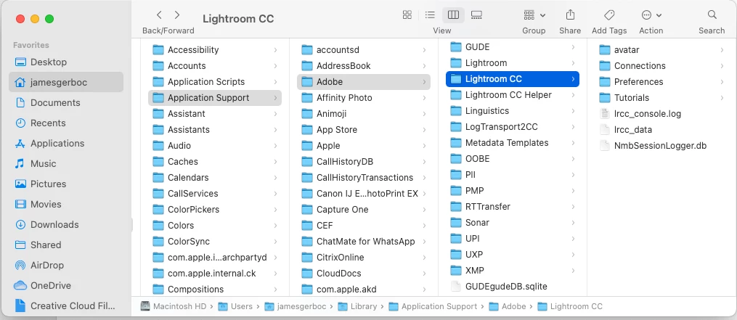737x320 pixels.
Task: Click Application Support in path bar
Action: (x=433, y=306)
